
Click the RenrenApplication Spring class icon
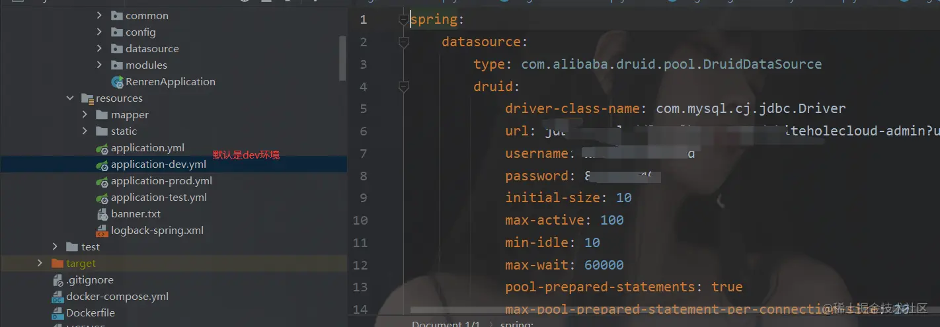tap(117, 82)
